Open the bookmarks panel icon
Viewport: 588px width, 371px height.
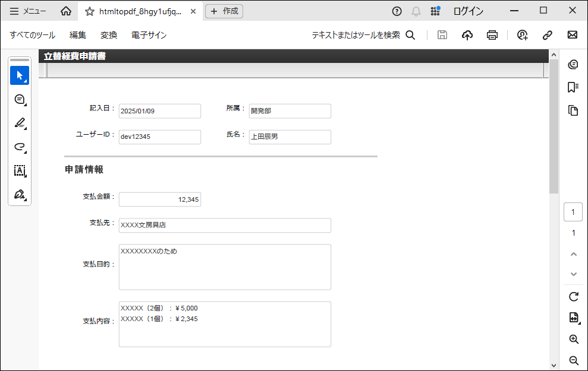(x=573, y=88)
